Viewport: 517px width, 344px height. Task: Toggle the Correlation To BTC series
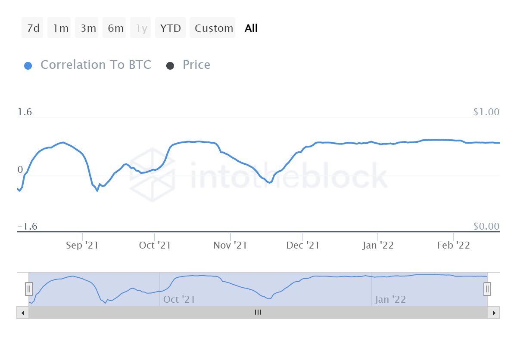(96, 65)
